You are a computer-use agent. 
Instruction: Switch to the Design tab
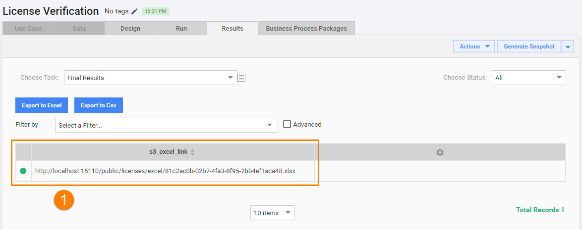130,29
